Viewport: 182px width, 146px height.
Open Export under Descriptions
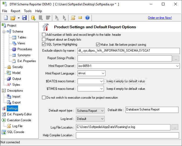(x=16, y=102)
